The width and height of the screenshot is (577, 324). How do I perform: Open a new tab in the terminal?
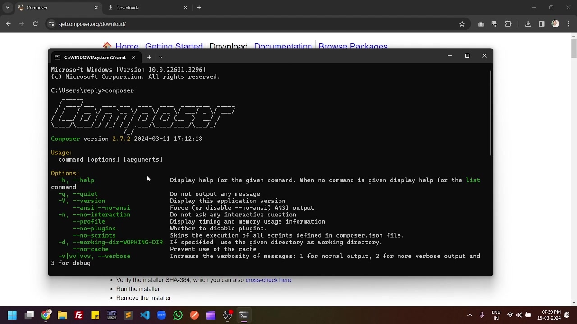point(149,58)
